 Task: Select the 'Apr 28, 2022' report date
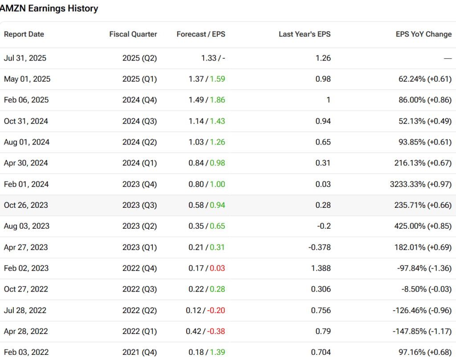click(x=26, y=332)
